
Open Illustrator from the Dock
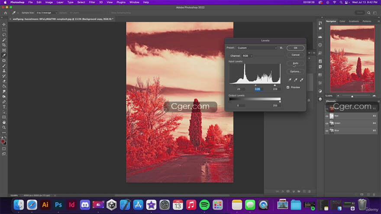click(45, 205)
